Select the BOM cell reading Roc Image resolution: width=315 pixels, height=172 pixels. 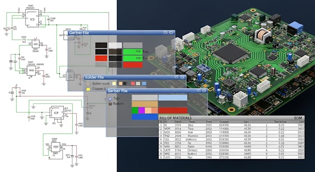[190, 158]
